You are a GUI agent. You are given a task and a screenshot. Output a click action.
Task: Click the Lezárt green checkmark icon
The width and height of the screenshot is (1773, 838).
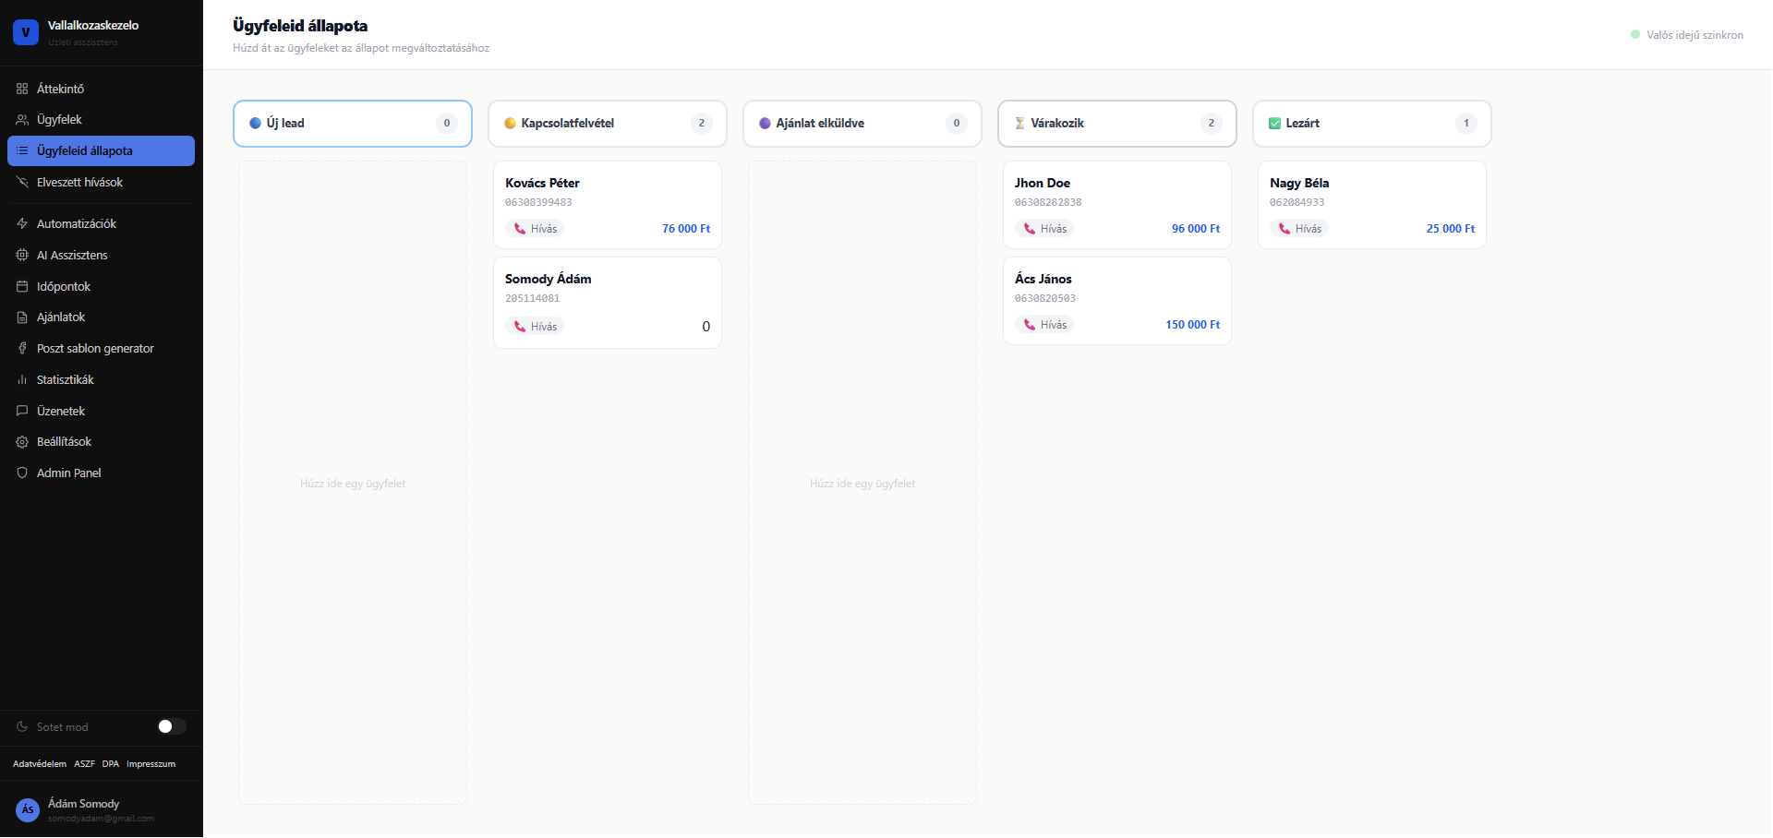(1274, 123)
